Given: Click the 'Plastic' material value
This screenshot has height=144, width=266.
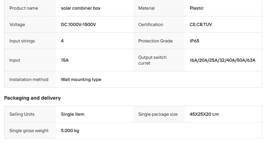Looking at the screenshot, I should (197, 8).
